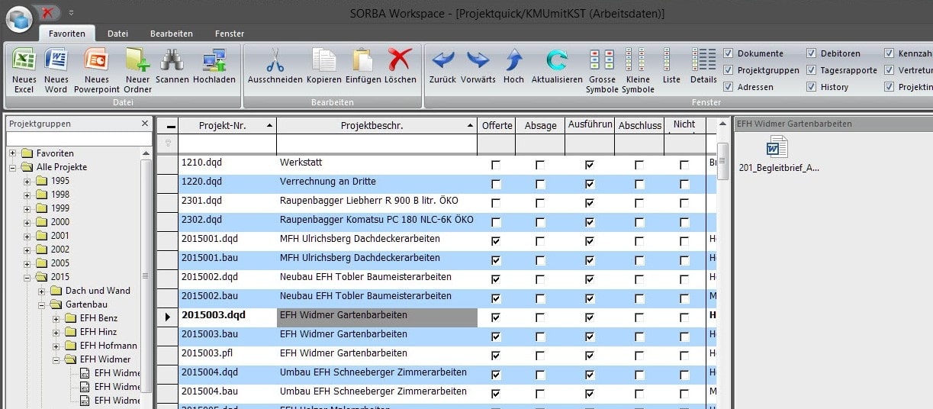Check Offerte for 1210.dqd Werkstatt

click(497, 165)
